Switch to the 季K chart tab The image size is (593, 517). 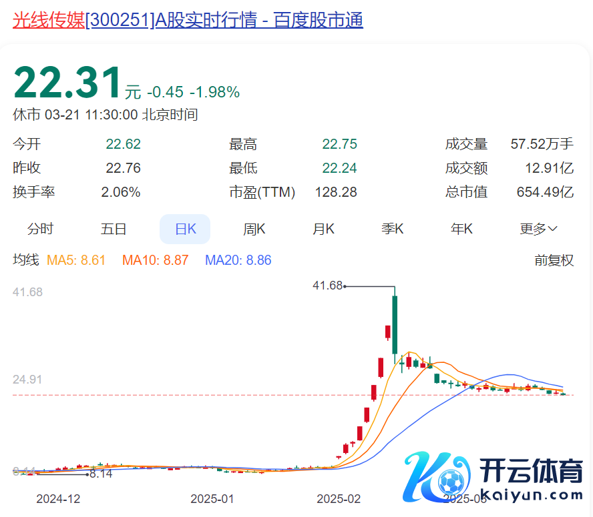pyautogui.click(x=393, y=229)
